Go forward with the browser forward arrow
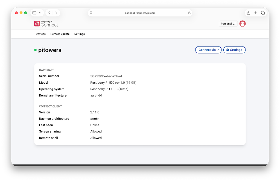 [56, 13]
